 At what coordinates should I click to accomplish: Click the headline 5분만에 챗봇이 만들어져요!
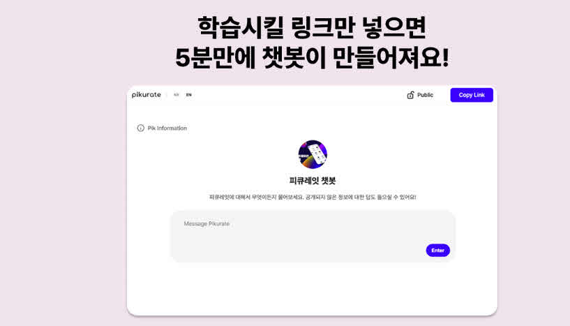[312, 57]
